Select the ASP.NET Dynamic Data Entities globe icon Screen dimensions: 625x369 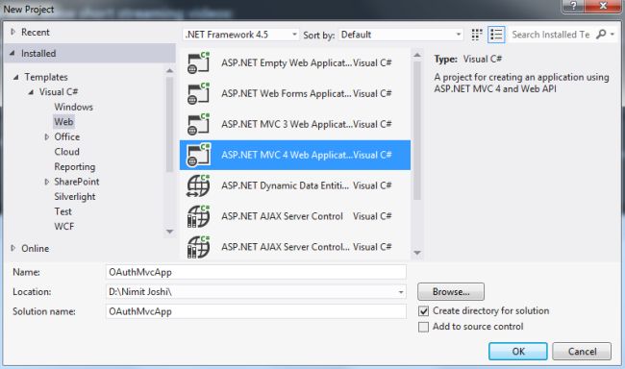pyautogui.click(x=198, y=185)
